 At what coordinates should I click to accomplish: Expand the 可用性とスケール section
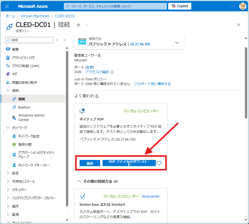[8, 181]
